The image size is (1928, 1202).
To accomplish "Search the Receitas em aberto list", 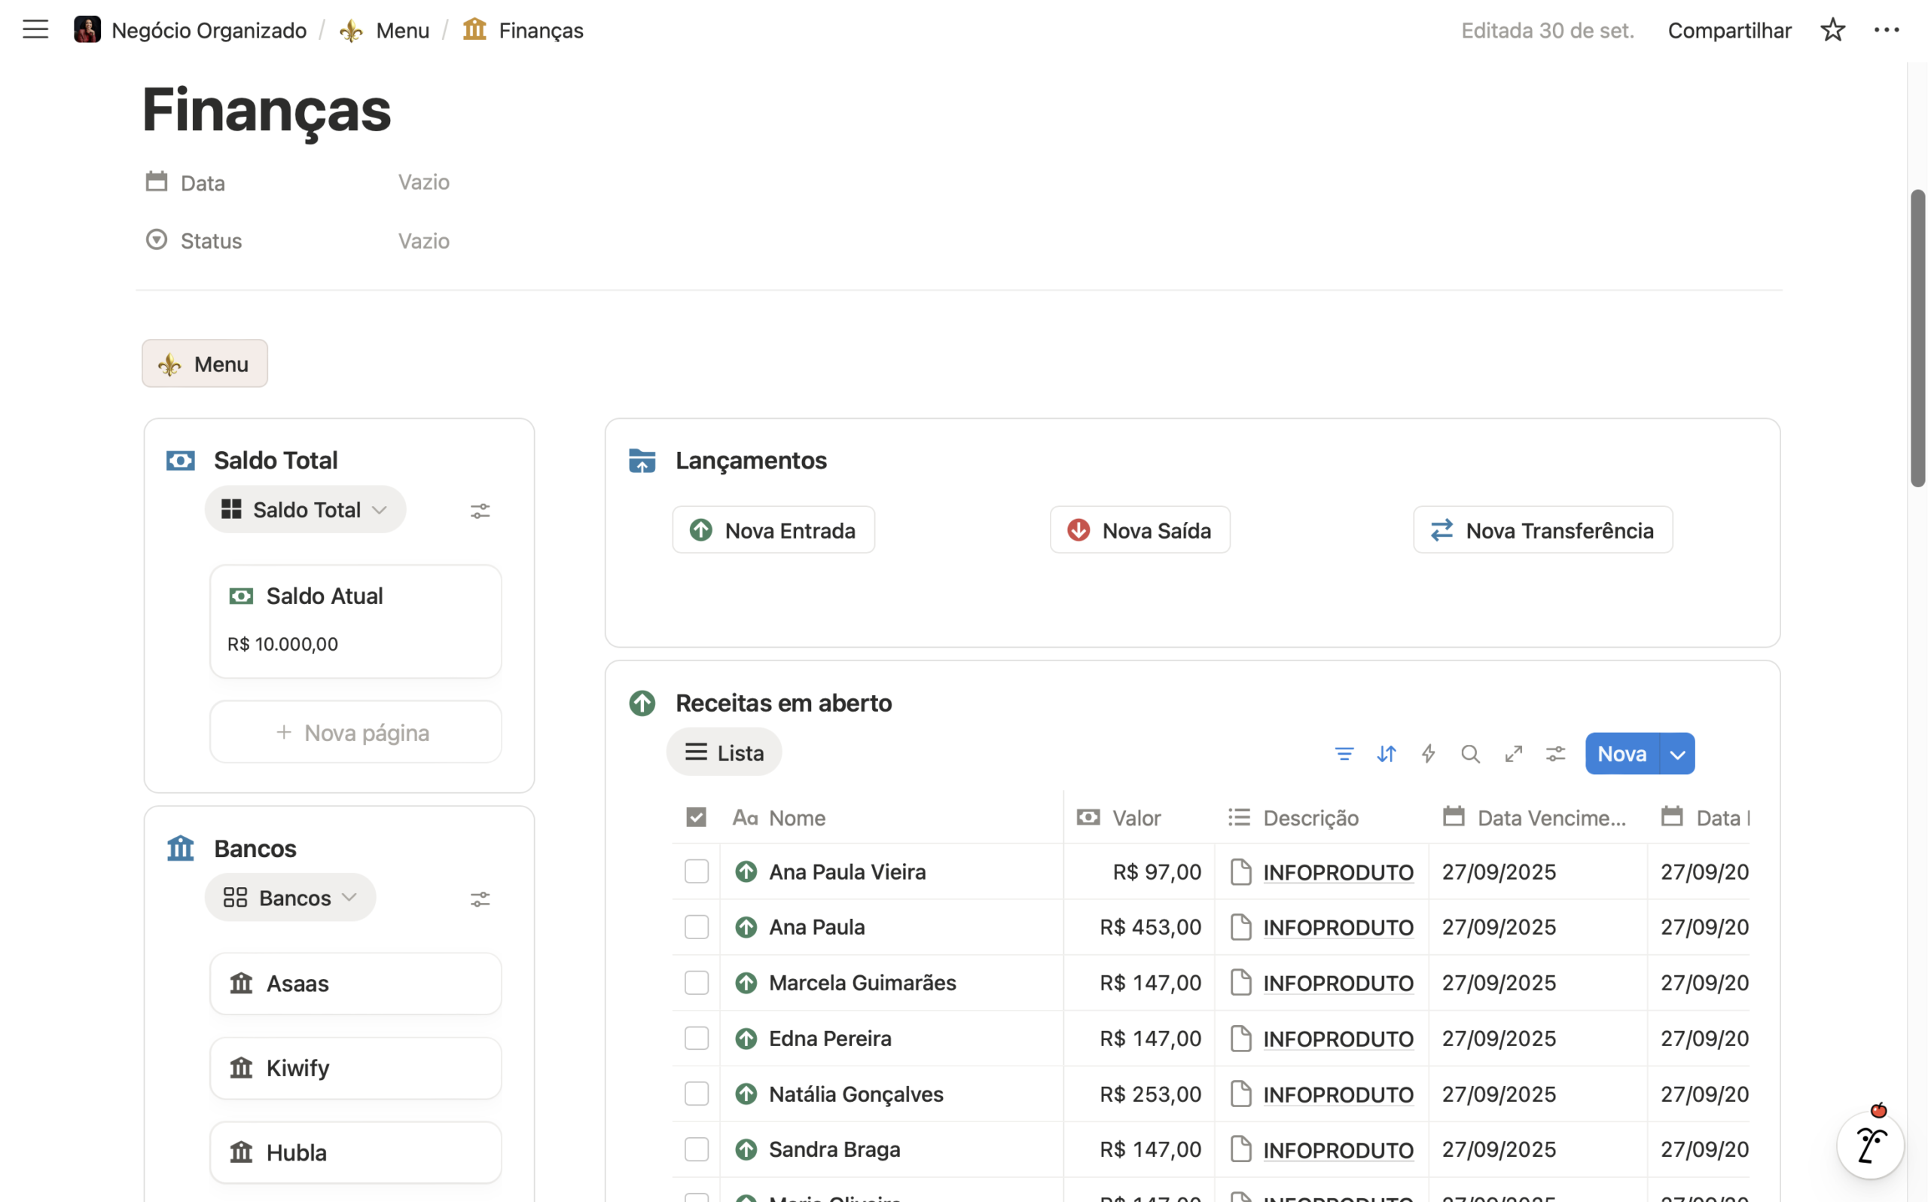I will tap(1470, 754).
